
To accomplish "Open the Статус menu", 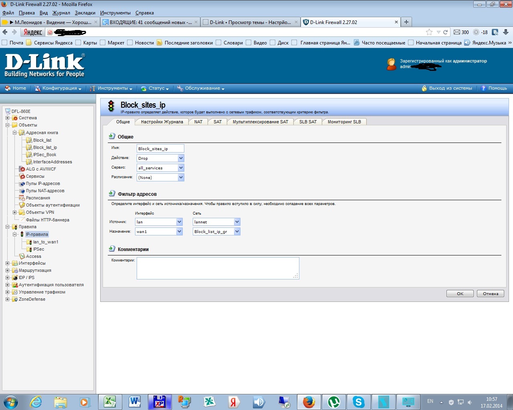I will pyautogui.click(x=155, y=88).
